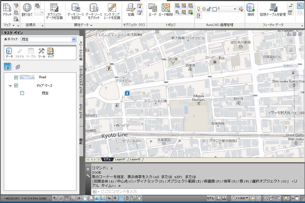The height and width of the screenshot is (203, 305).
Task: Open 座標系 panel dialog launcher
Action: [x=42, y=26]
